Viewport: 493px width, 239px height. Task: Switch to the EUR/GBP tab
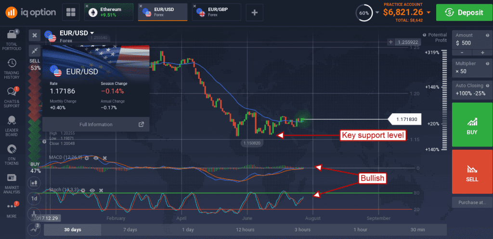217,12
